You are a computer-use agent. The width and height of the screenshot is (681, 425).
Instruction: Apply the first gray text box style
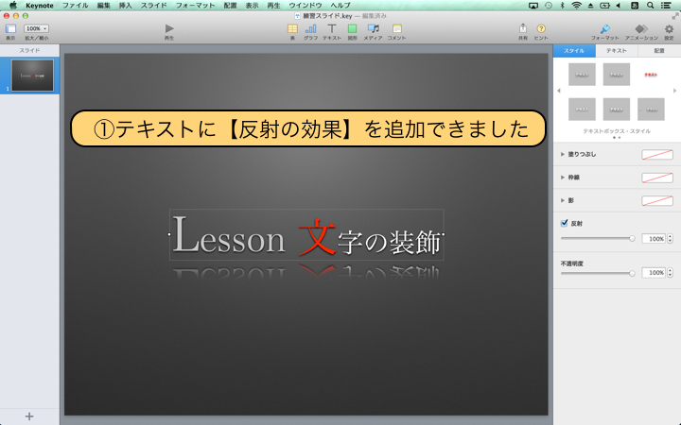[582, 75]
